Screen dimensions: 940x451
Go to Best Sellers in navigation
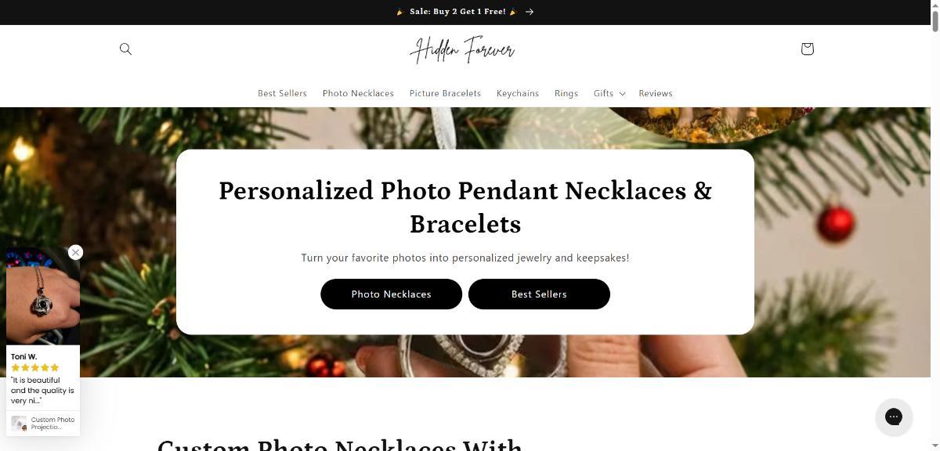(x=282, y=93)
